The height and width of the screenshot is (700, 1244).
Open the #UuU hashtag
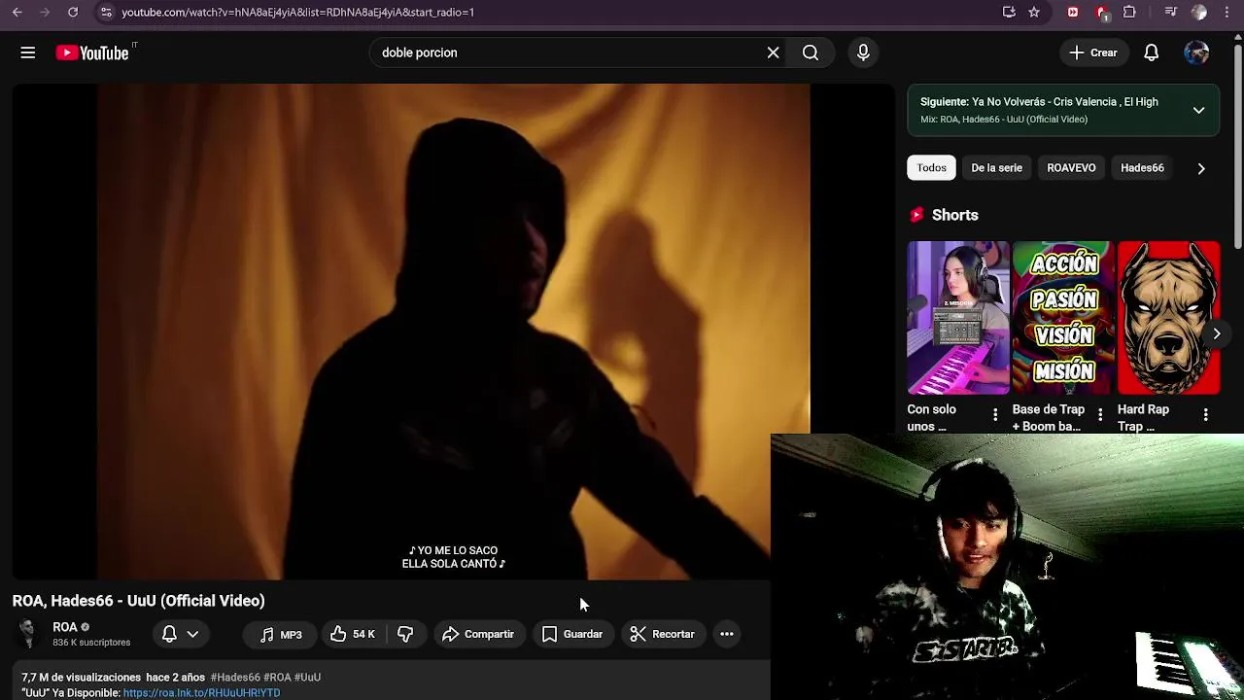[x=307, y=677]
